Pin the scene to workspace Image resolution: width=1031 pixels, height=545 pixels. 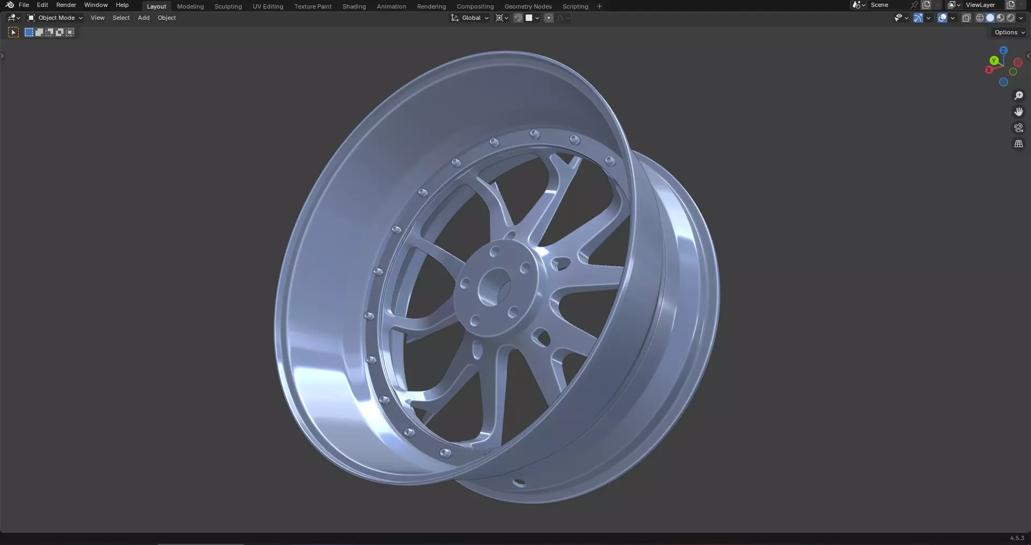914,5
